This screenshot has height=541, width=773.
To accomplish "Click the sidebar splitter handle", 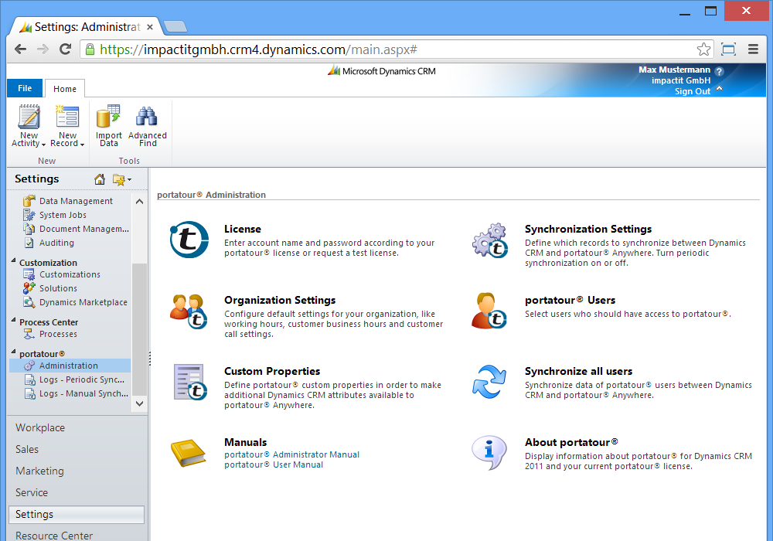I will [149, 359].
